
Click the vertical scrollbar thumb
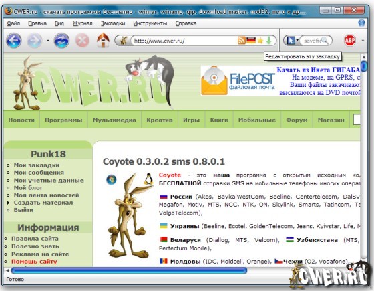[364, 66]
